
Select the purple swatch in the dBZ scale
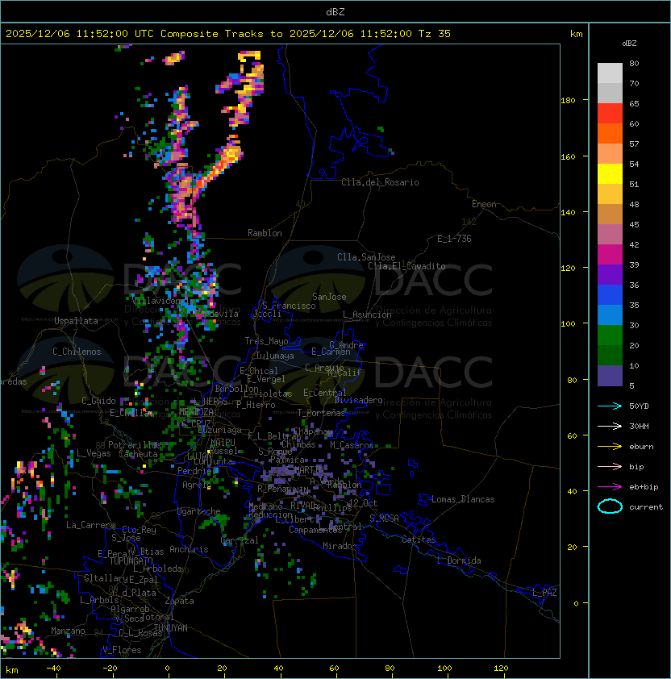point(610,274)
